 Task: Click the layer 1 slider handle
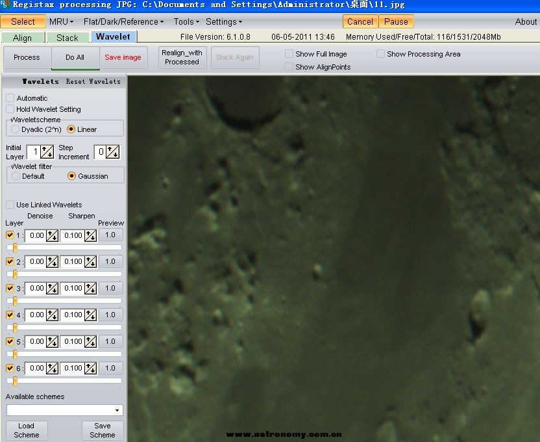[x=15, y=248]
